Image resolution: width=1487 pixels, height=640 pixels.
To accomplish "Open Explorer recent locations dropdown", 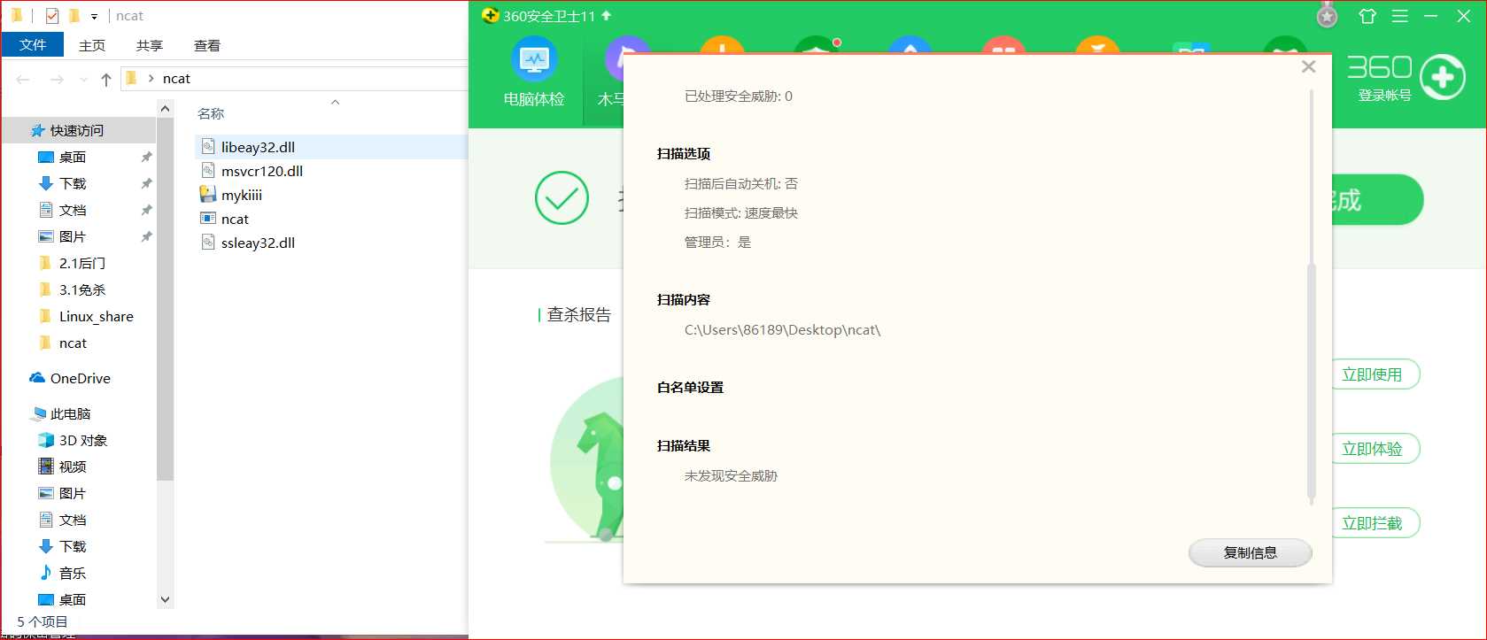I will click(83, 79).
